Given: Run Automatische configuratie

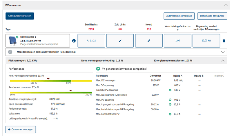Looking at the screenshot, I should tap(180, 16).
